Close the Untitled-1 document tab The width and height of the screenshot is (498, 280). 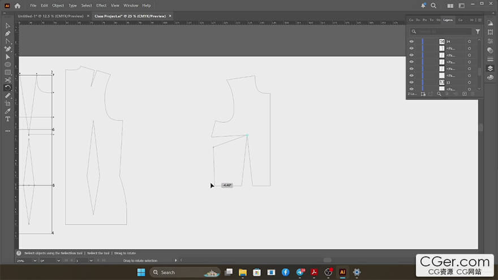(88, 16)
